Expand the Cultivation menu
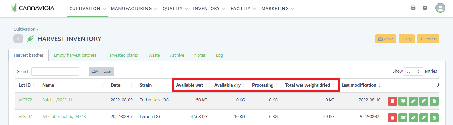 87,9
